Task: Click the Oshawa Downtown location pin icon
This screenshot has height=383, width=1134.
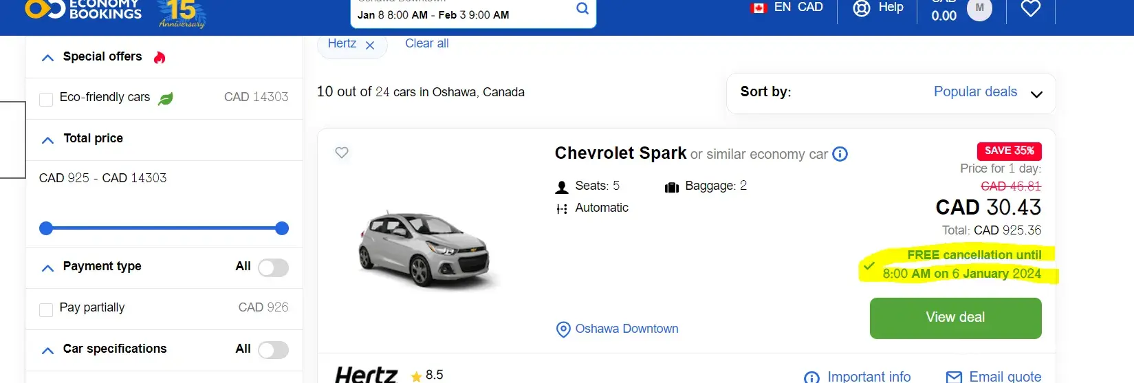Action: coord(563,329)
